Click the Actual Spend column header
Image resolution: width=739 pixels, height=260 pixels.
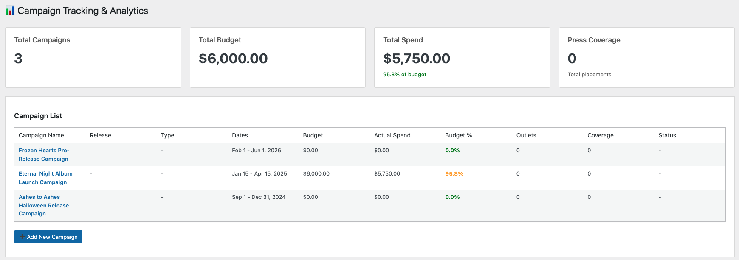click(392, 135)
